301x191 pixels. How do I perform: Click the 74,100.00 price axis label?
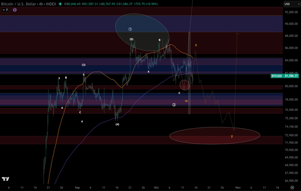(292, 127)
